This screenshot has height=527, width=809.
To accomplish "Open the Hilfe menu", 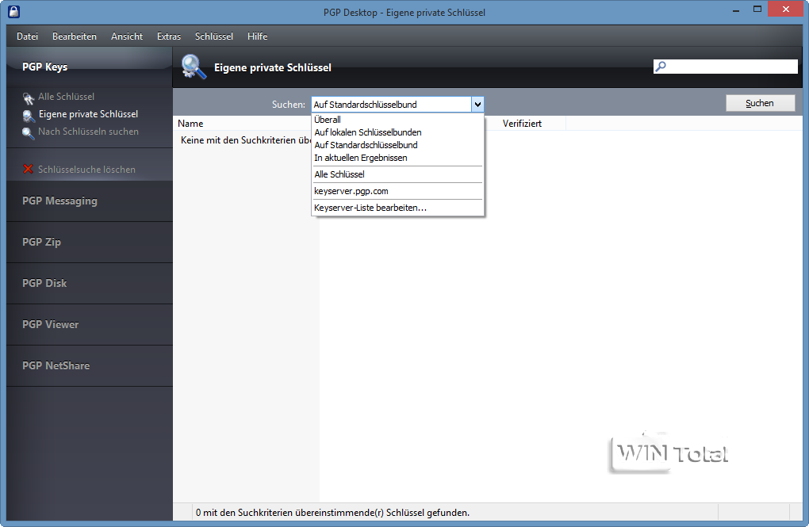I will coord(258,36).
